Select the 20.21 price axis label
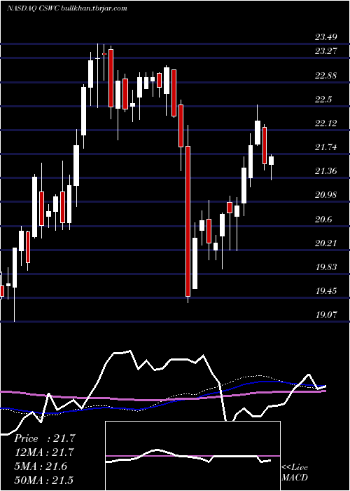Screen dimensions: 350x491 326,243
